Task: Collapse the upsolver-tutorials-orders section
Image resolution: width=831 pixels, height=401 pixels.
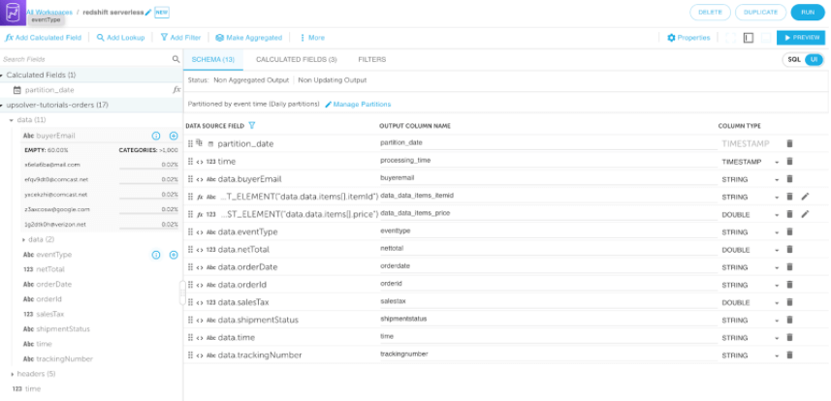Action: 4,105
